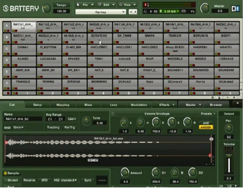Click the Tune knob
This screenshot has height=188, width=243.
86,121
